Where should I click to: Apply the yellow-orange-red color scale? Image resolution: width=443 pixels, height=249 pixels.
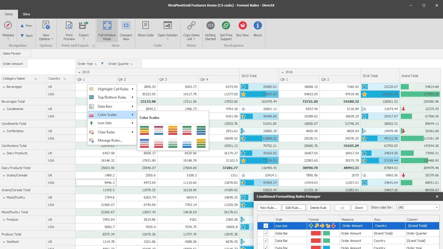[173, 130]
